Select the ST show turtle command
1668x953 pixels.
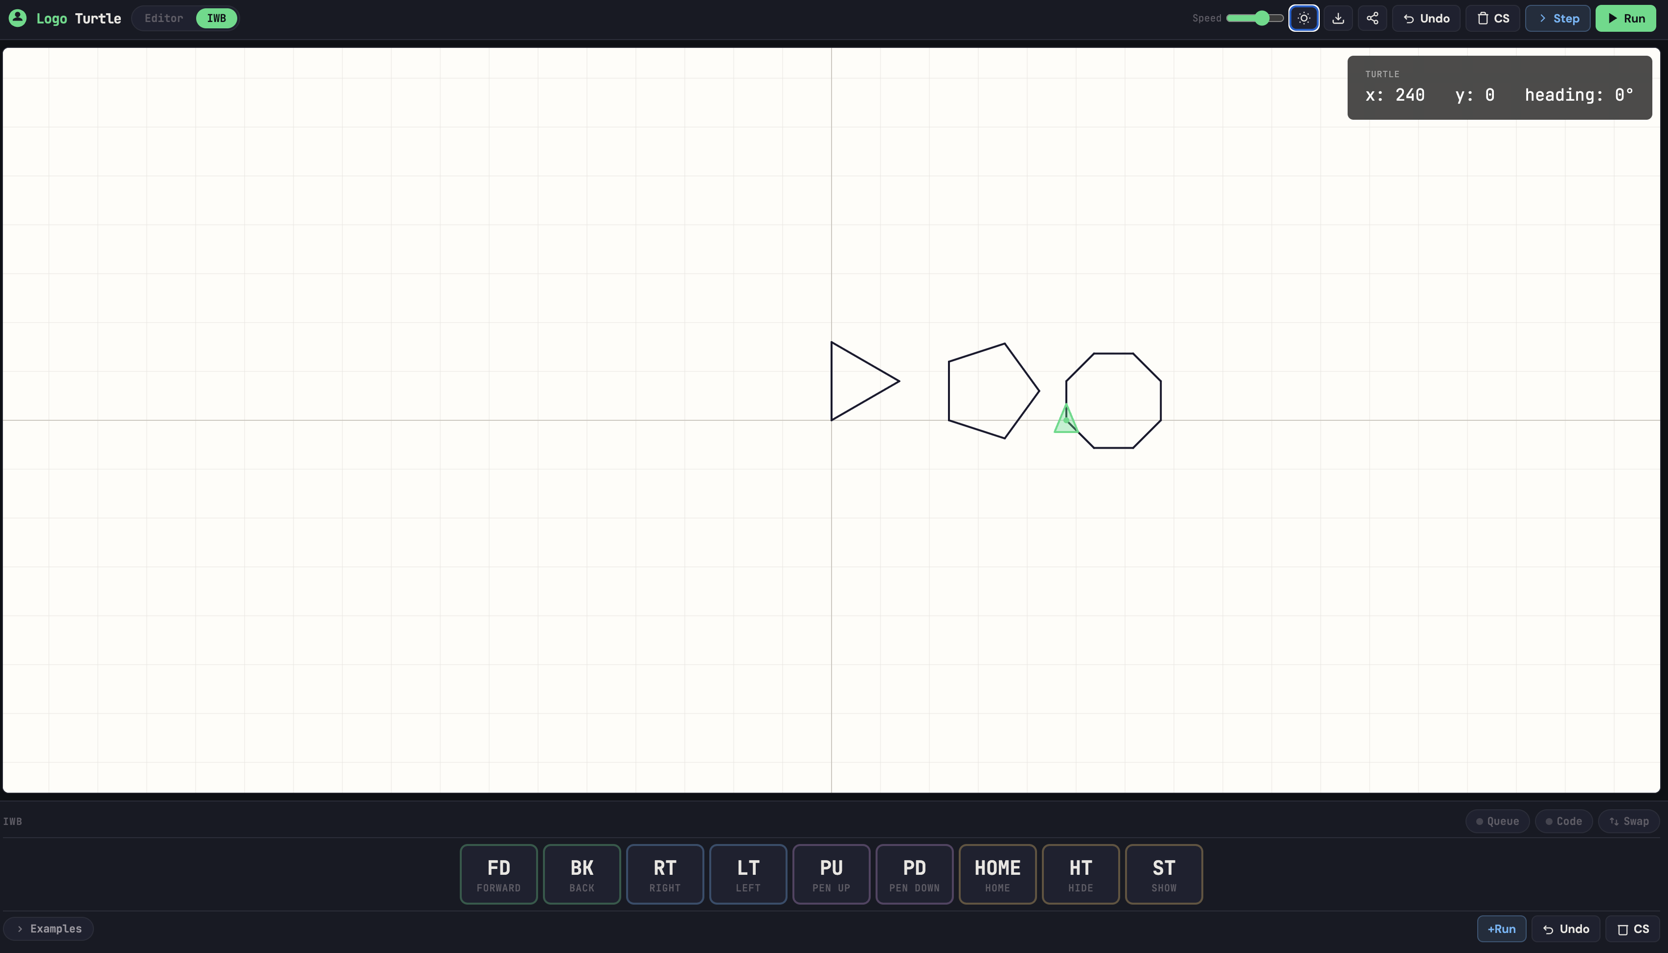[x=1163, y=874]
